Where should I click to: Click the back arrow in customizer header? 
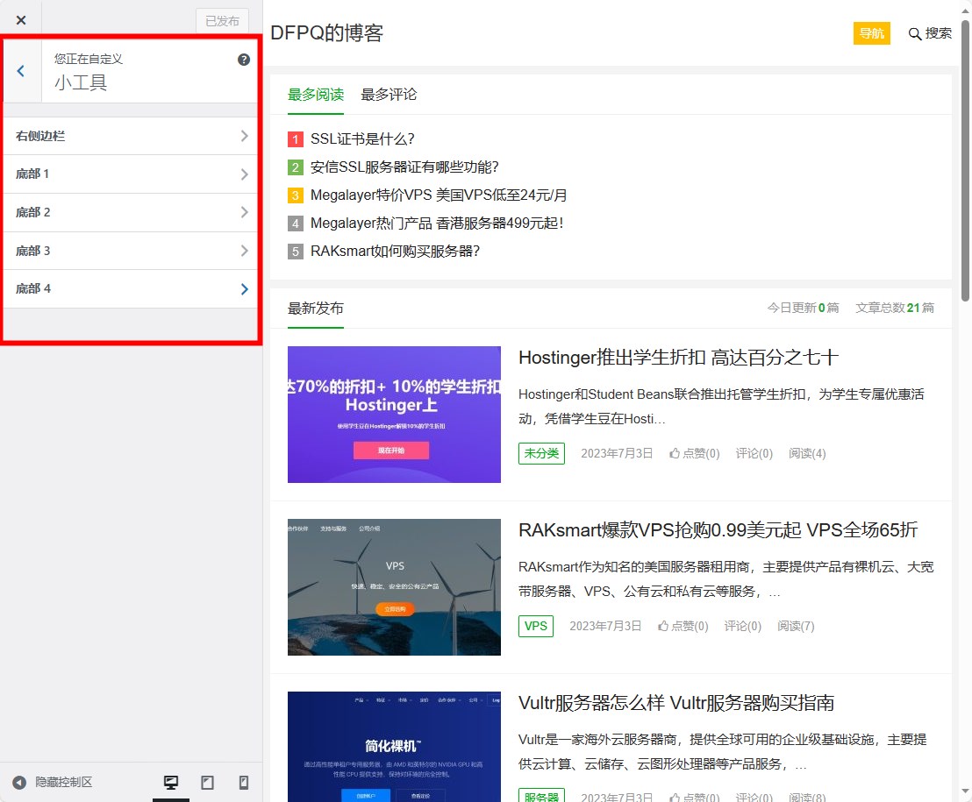click(21, 71)
